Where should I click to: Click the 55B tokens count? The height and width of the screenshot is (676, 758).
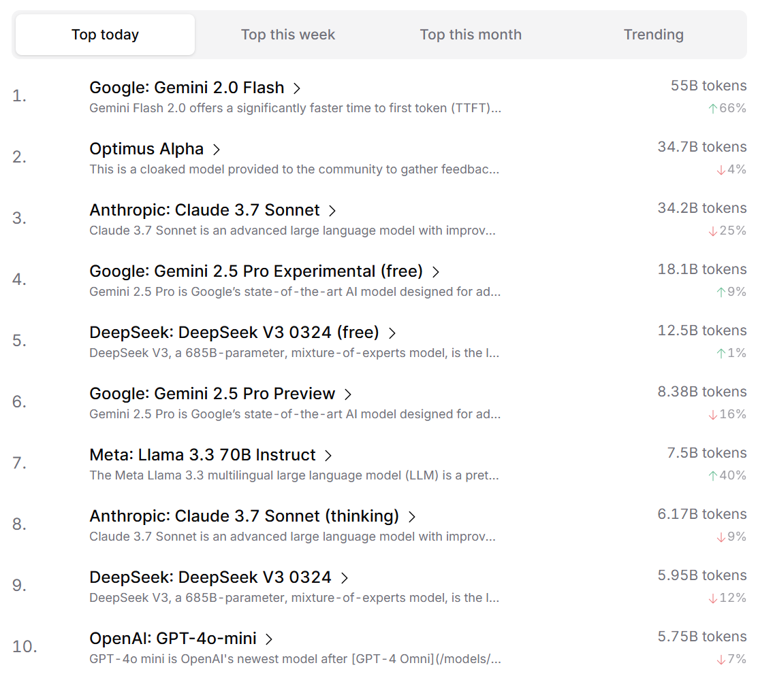point(708,86)
